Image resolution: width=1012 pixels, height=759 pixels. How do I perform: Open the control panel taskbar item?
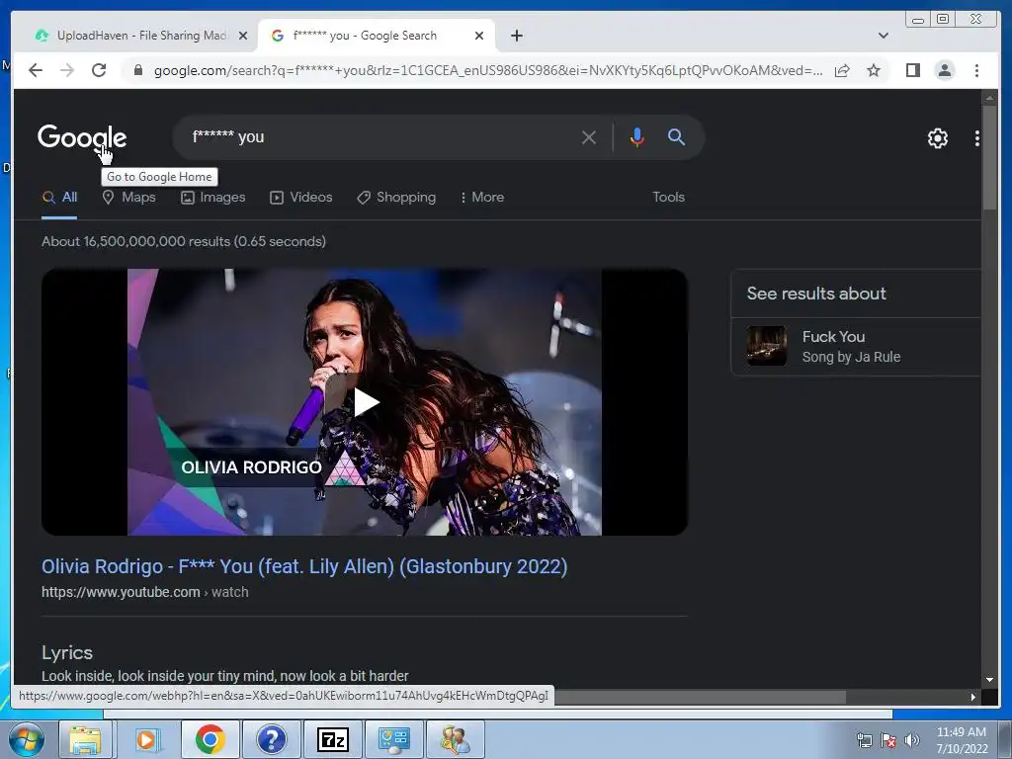[393, 739]
